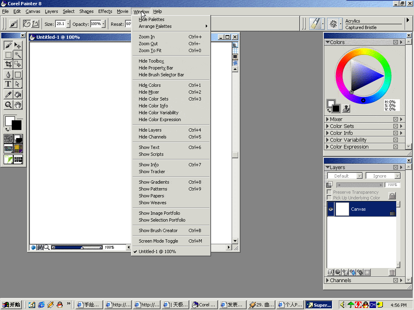414x310 pixels.
Task: Select the Selection Adjuster tool
Action: pos(18,64)
